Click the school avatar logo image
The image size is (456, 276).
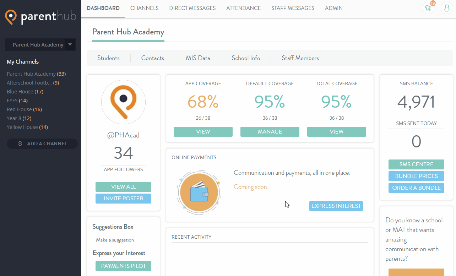[x=123, y=102]
